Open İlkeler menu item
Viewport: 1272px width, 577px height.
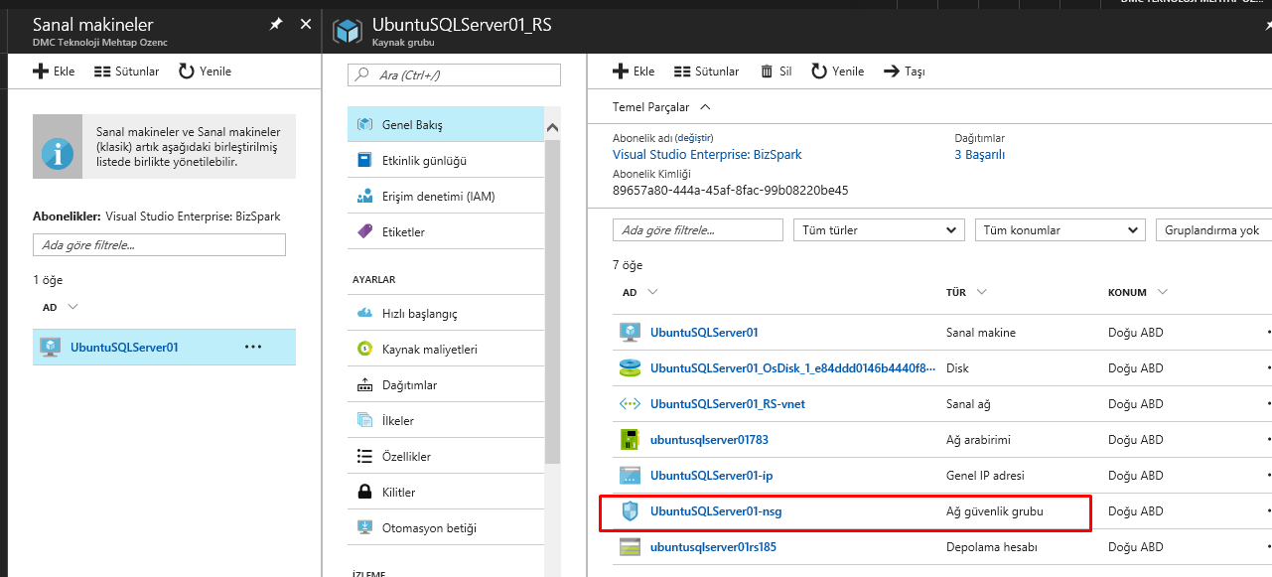coord(446,421)
